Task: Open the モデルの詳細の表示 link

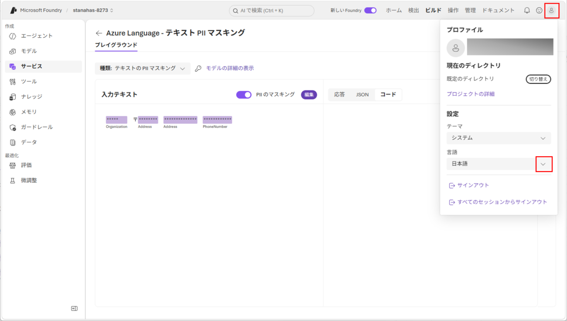Action: (230, 68)
